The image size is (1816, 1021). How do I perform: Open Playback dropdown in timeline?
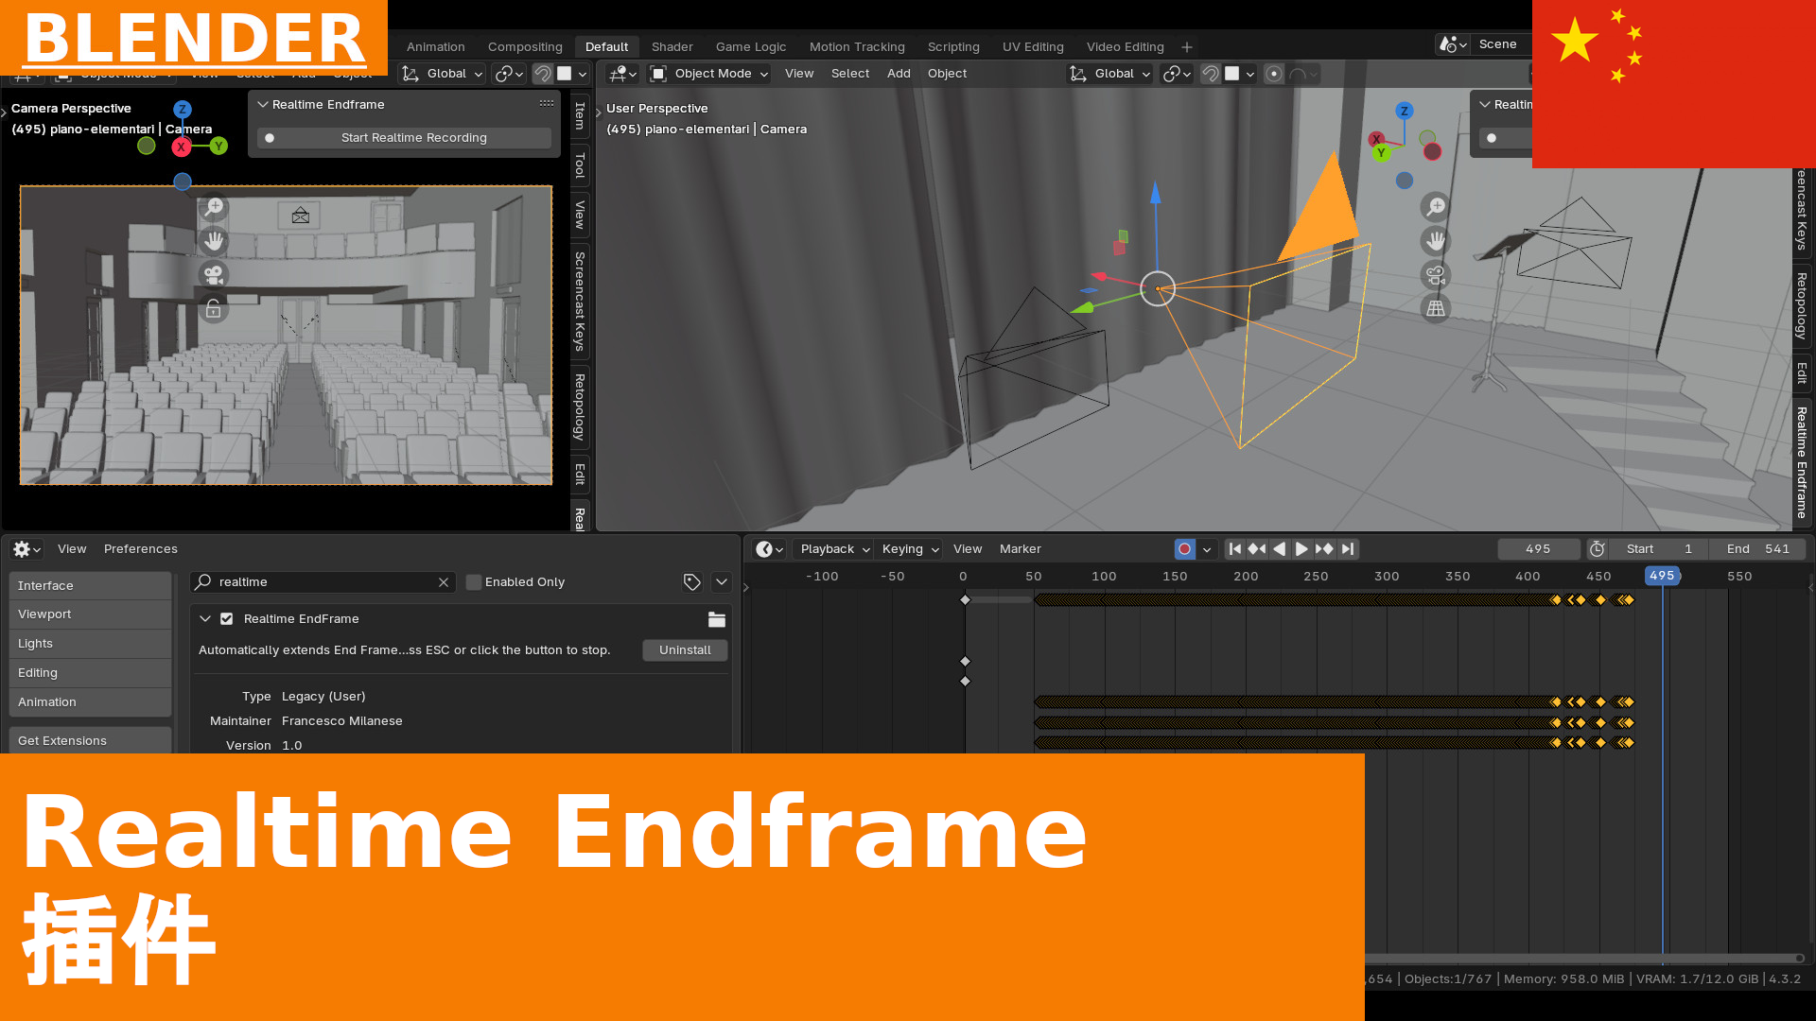[834, 549]
